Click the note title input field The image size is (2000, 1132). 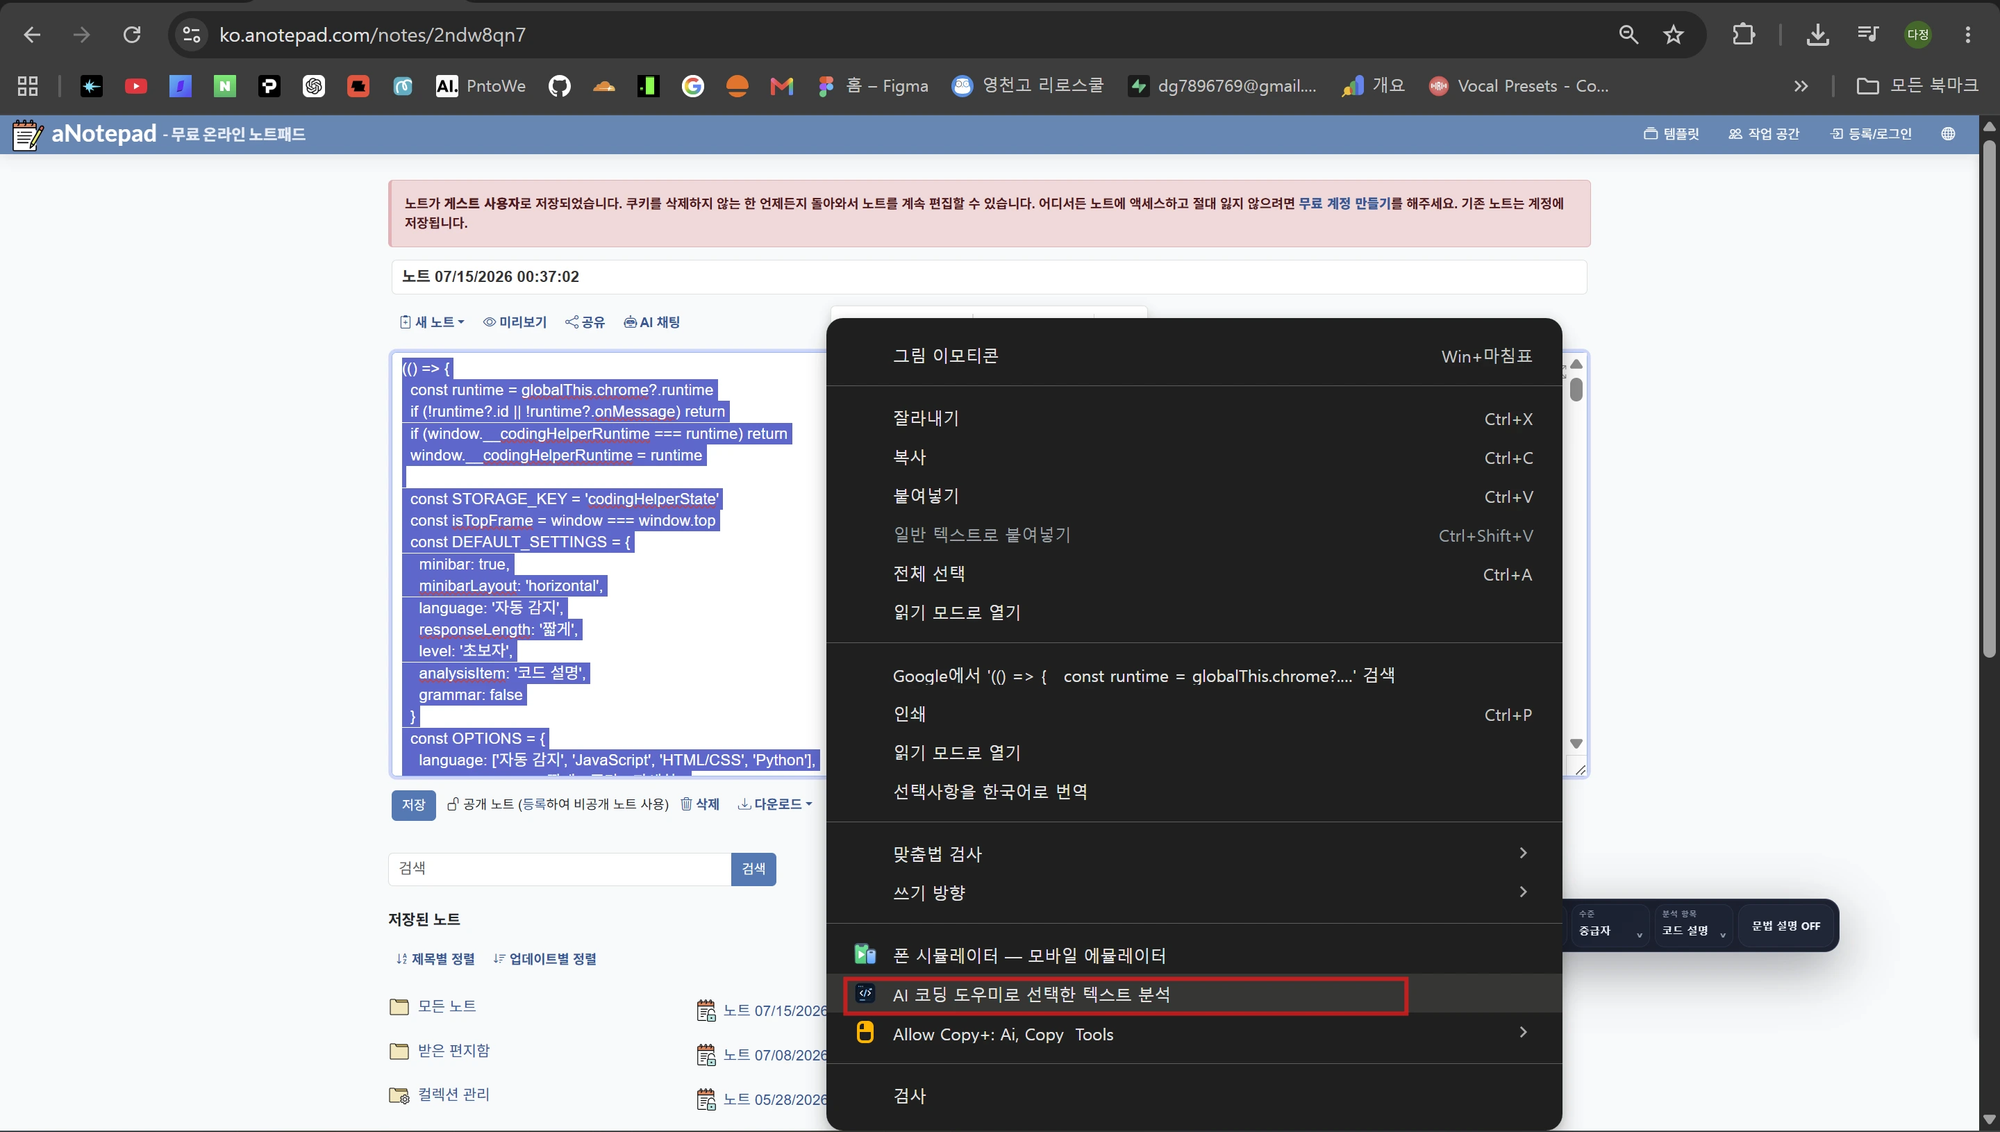[x=989, y=277]
